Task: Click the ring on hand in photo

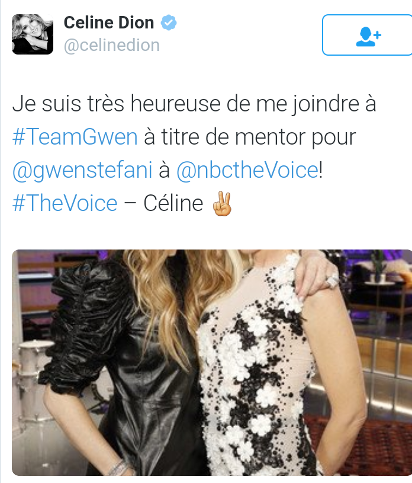Action: (x=332, y=282)
